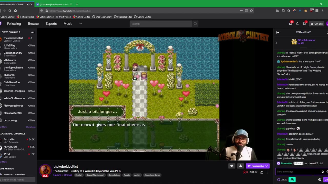This screenshot has width=328, height=184.
Task: Open chat settings gear icon
Action: [320, 180]
